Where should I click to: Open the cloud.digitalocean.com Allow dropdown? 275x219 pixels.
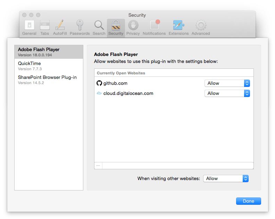click(x=227, y=94)
